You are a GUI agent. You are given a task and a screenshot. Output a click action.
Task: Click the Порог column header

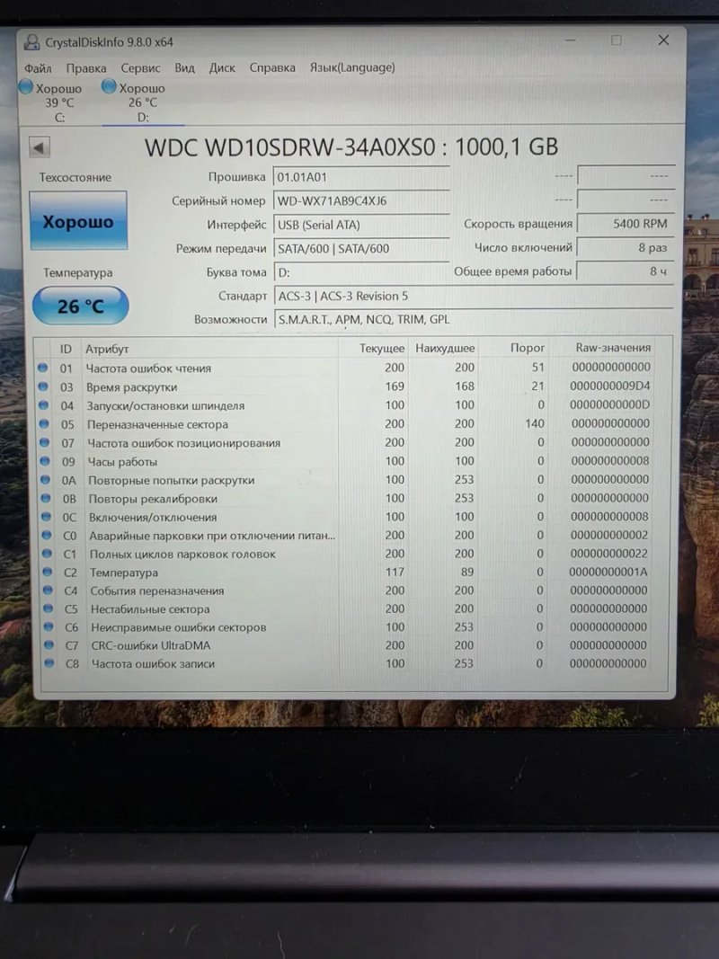[x=513, y=348]
